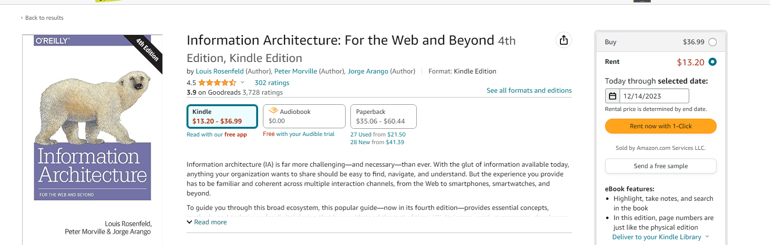Viewport: 770px width, 245px height.
Task: Click Rent now with 1-Click button
Action: [660, 126]
